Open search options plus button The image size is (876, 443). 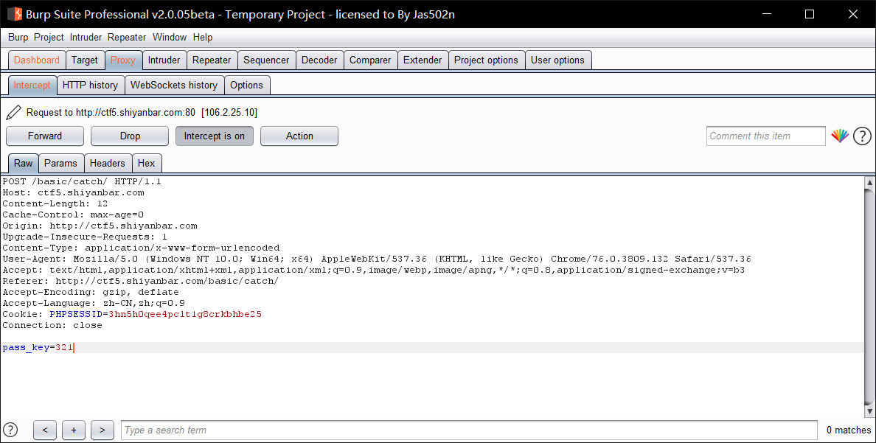tap(74, 430)
